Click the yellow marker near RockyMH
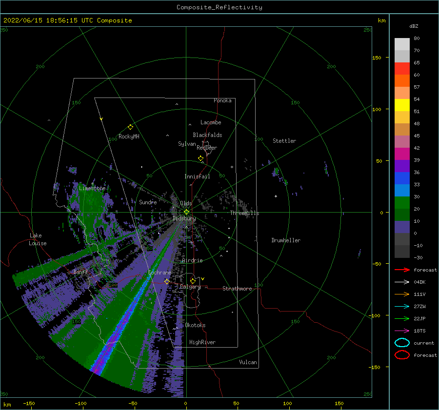The width and height of the screenshot is (439, 410). [x=130, y=127]
